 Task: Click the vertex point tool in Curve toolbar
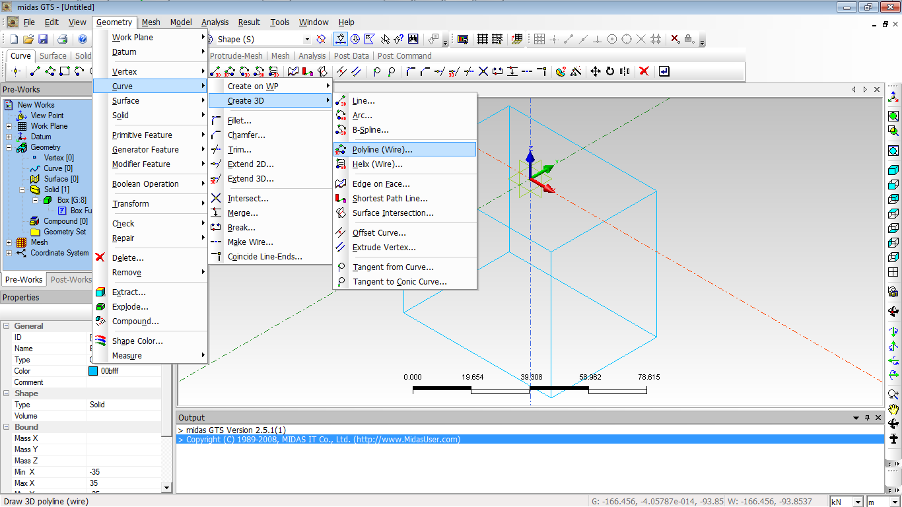pyautogui.click(x=16, y=71)
